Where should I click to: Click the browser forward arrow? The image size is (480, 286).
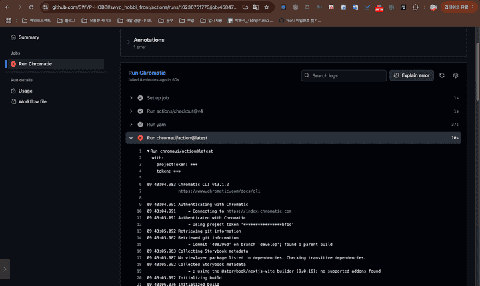[x=19, y=7]
